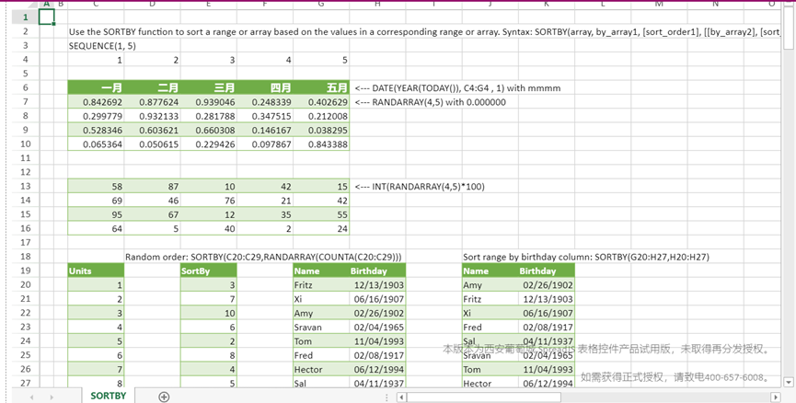Click the Amy cell in sorted table
Image resolution: width=796 pixels, height=403 pixels.
(x=490, y=284)
